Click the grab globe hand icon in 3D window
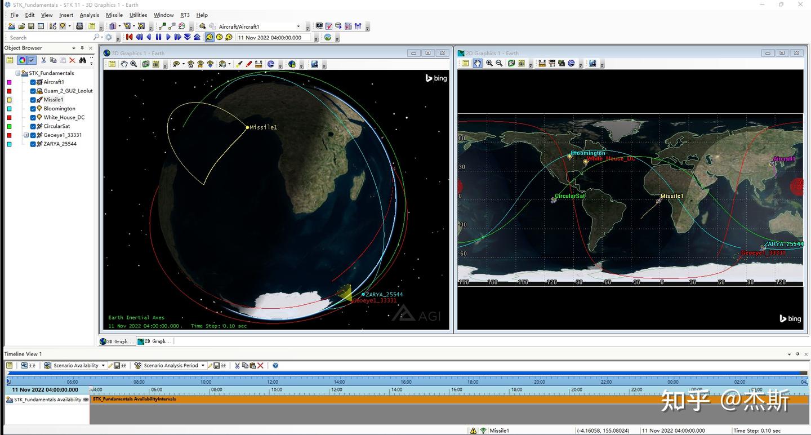811x435 pixels. click(x=124, y=64)
